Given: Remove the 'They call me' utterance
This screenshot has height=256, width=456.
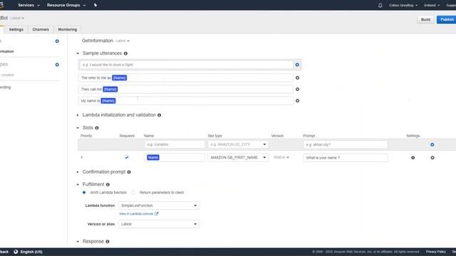Looking at the screenshot, I should (x=297, y=89).
